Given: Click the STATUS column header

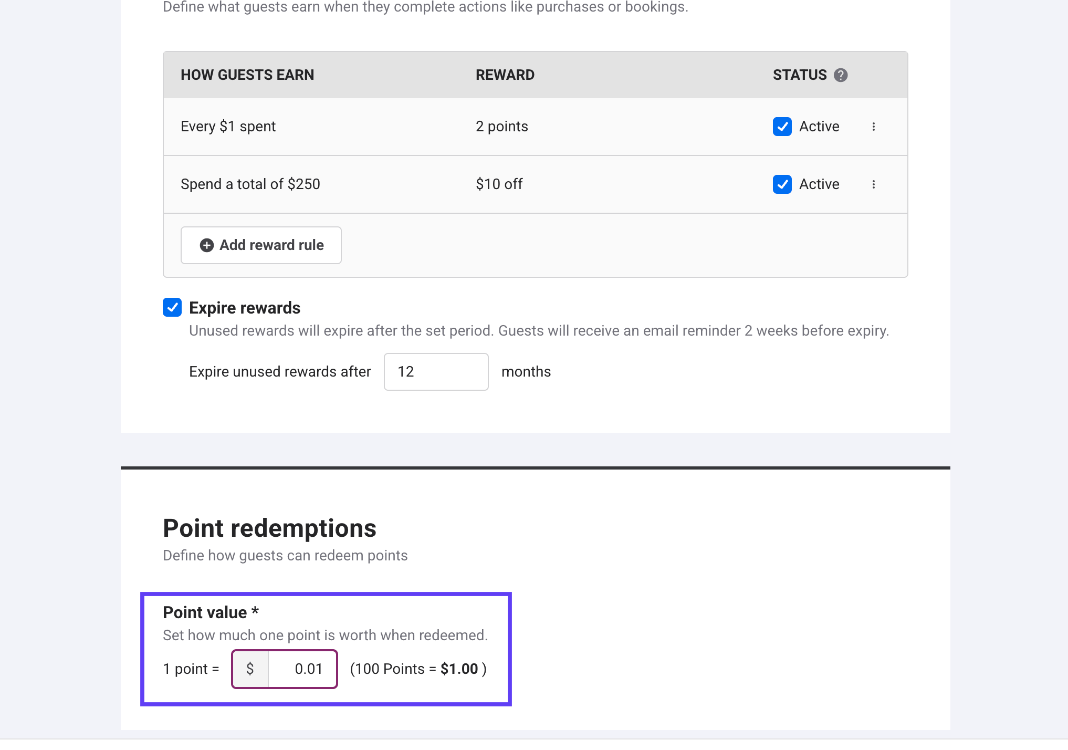Looking at the screenshot, I should [800, 75].
